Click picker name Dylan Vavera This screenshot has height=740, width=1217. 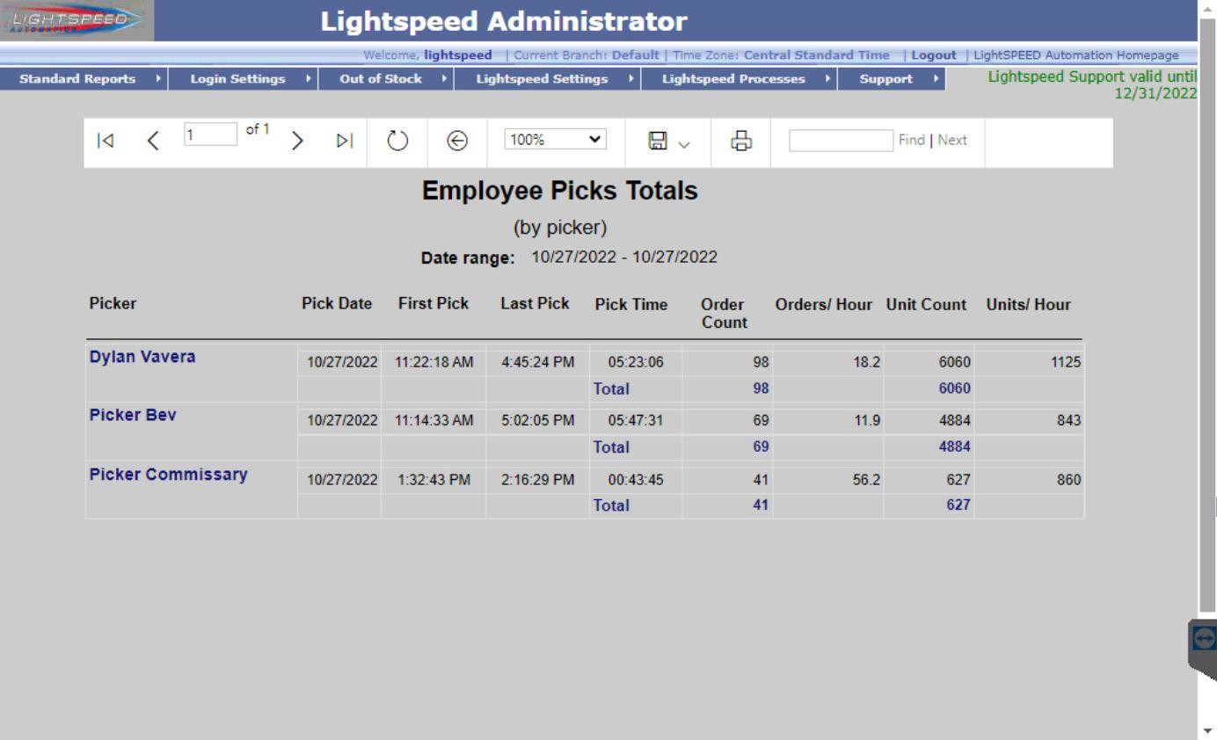pyautogui.click(x=142, y=357)
